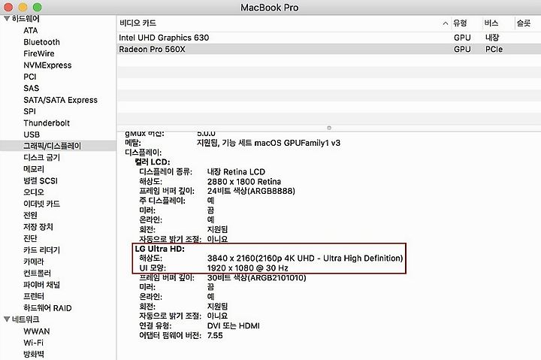
Task: Open 컨트롤러 entry
Action: coord(37,274)
